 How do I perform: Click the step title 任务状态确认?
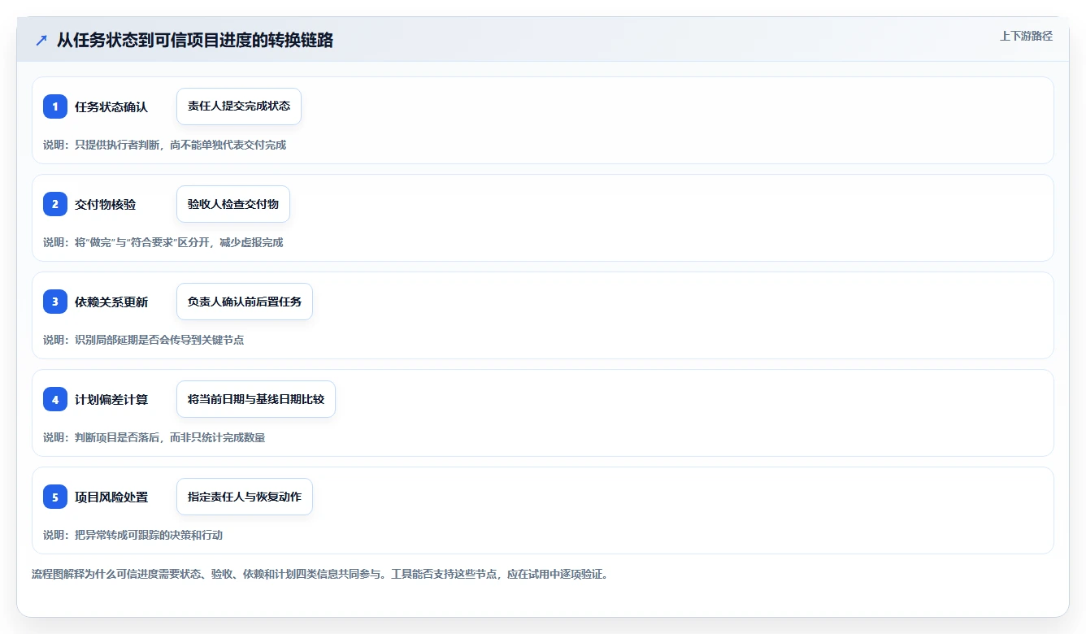tap(111, 106)
